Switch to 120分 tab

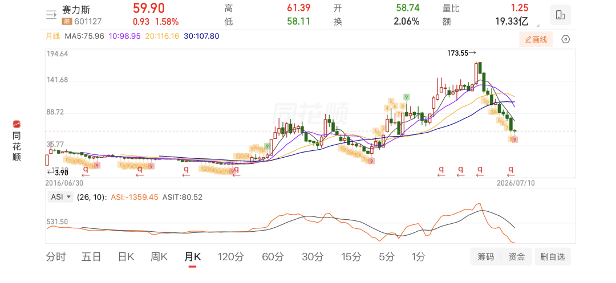231,257
